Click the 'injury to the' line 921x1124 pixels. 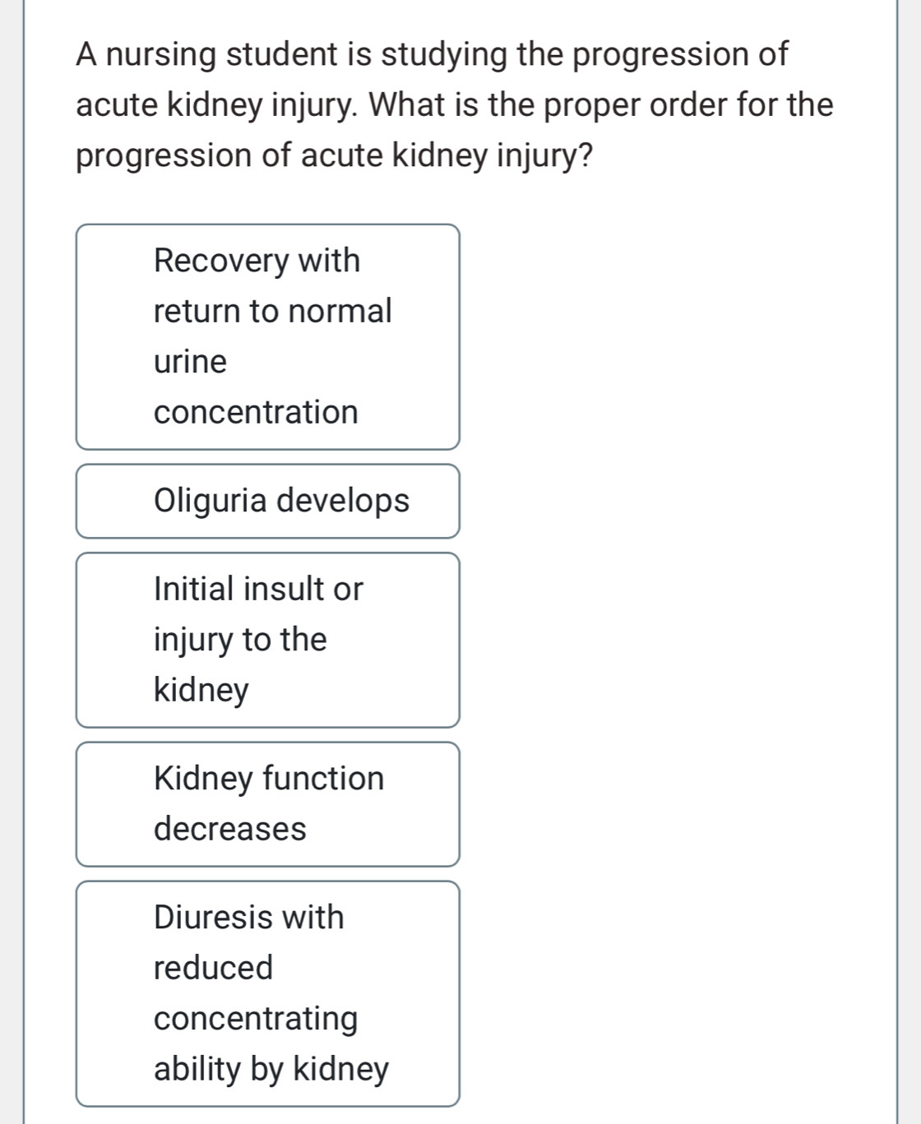tap(240, 640)
